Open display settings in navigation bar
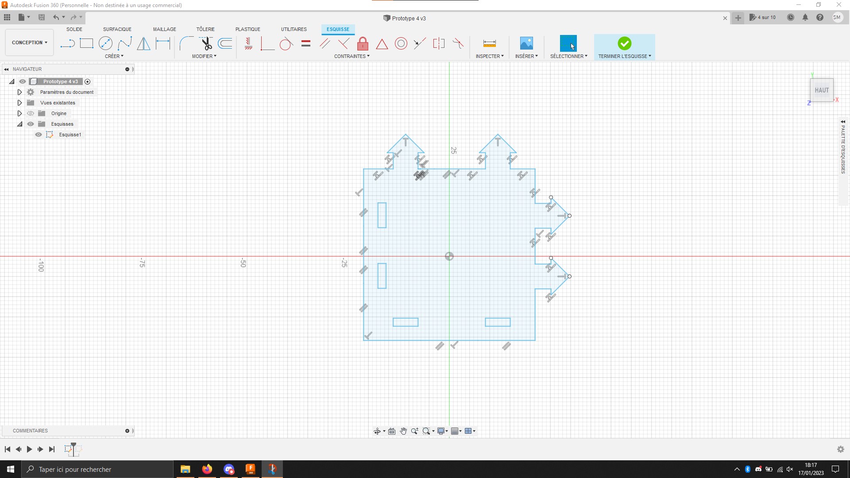 click(441, 431)
